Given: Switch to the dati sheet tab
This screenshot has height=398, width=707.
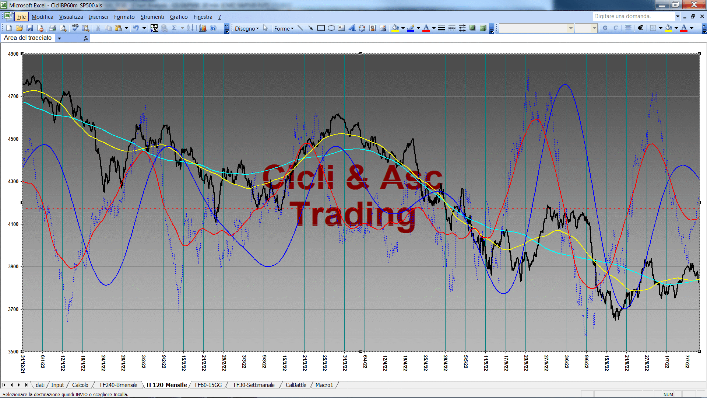Looking at the screenshot, I should click(40, 385).
